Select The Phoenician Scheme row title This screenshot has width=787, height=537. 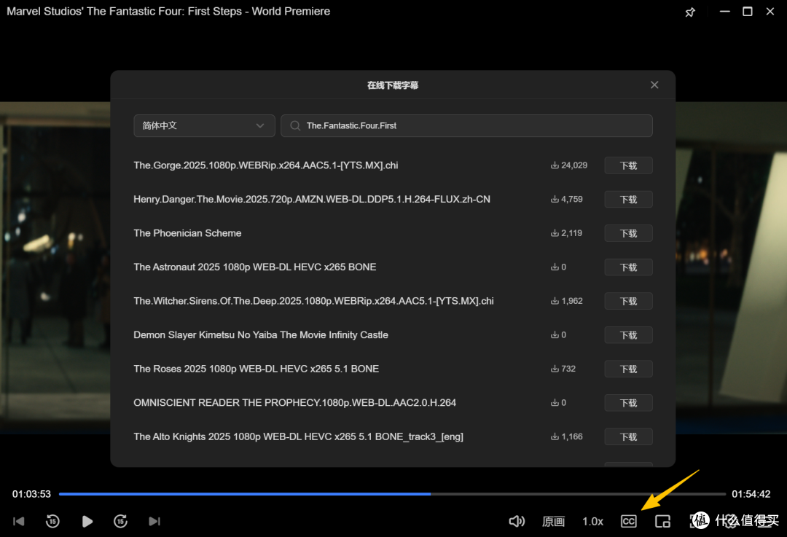(x=187, y=233)
